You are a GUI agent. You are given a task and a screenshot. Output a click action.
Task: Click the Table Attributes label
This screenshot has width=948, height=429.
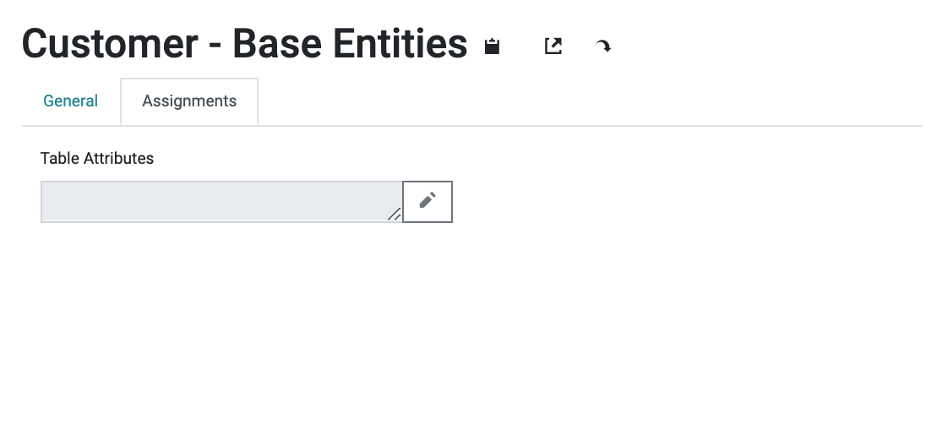coord(96,158)
